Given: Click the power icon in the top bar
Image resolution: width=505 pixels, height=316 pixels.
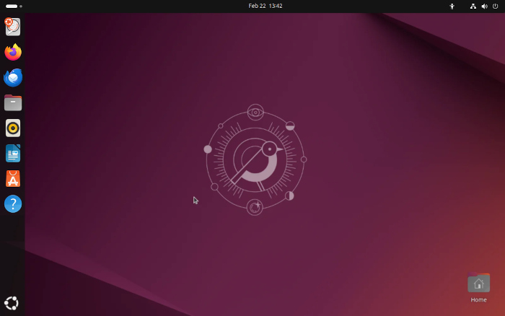Looking at the screenshot, I should tap(496, 6).
